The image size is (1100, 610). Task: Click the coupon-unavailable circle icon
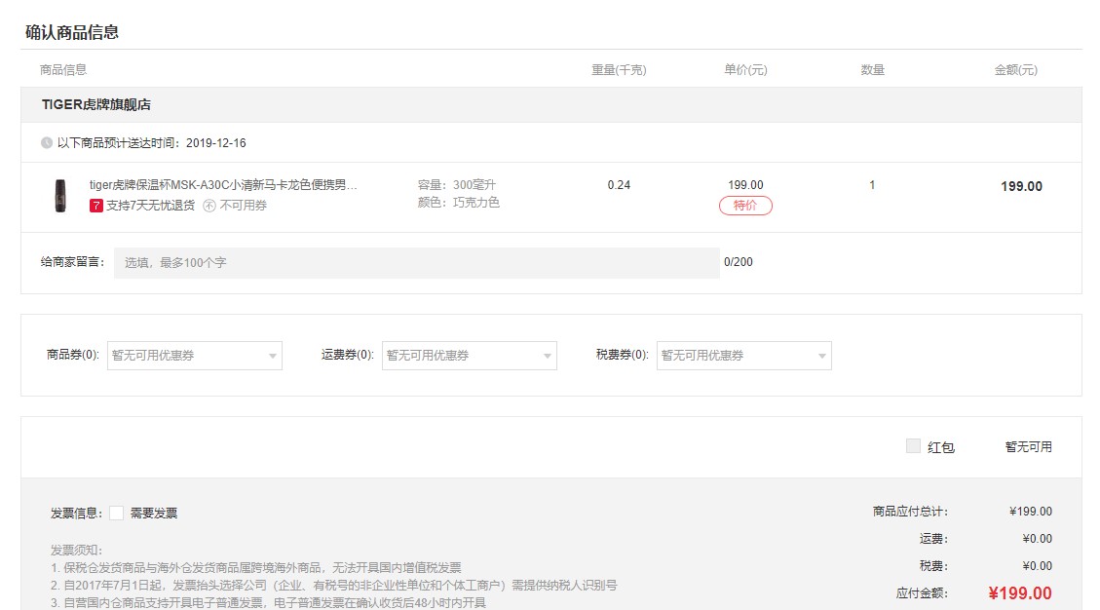coord(209,206)
